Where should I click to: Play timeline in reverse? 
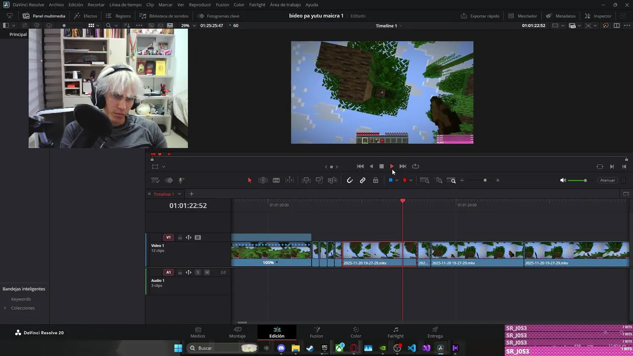[x=371, y=167]
